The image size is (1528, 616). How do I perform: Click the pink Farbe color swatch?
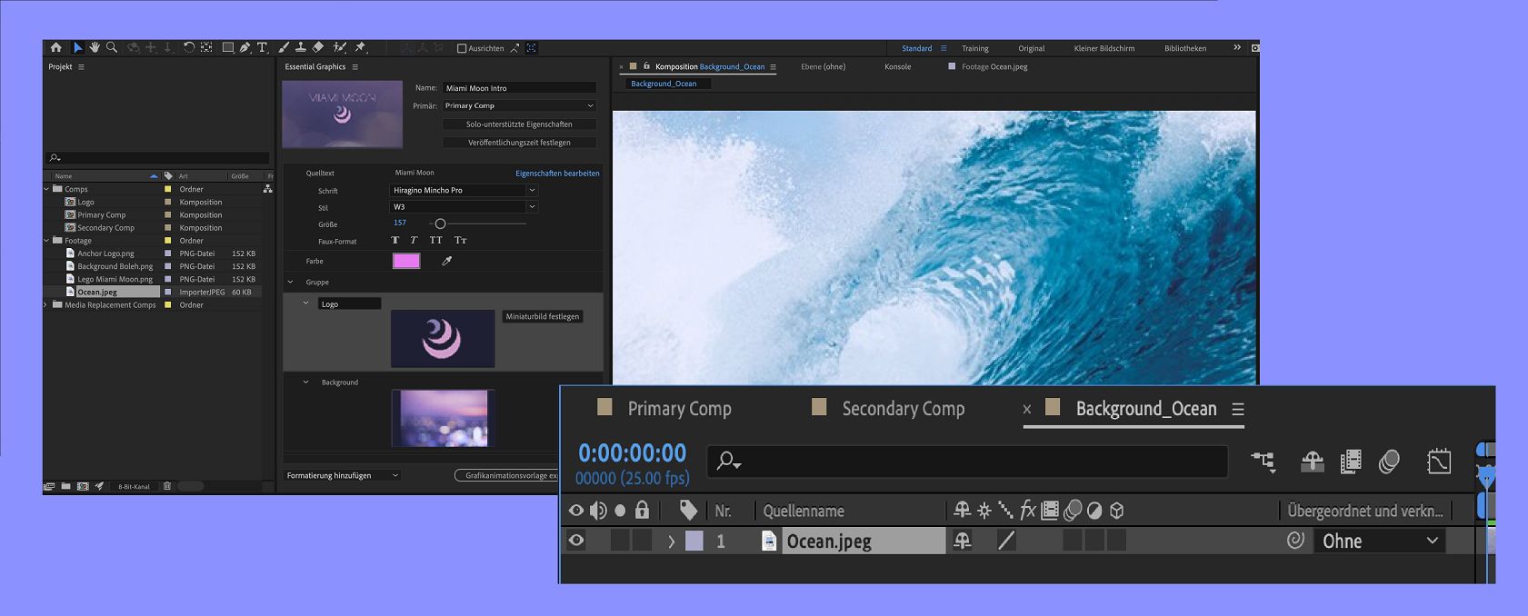pyautogui.click(x=406, y=261)
